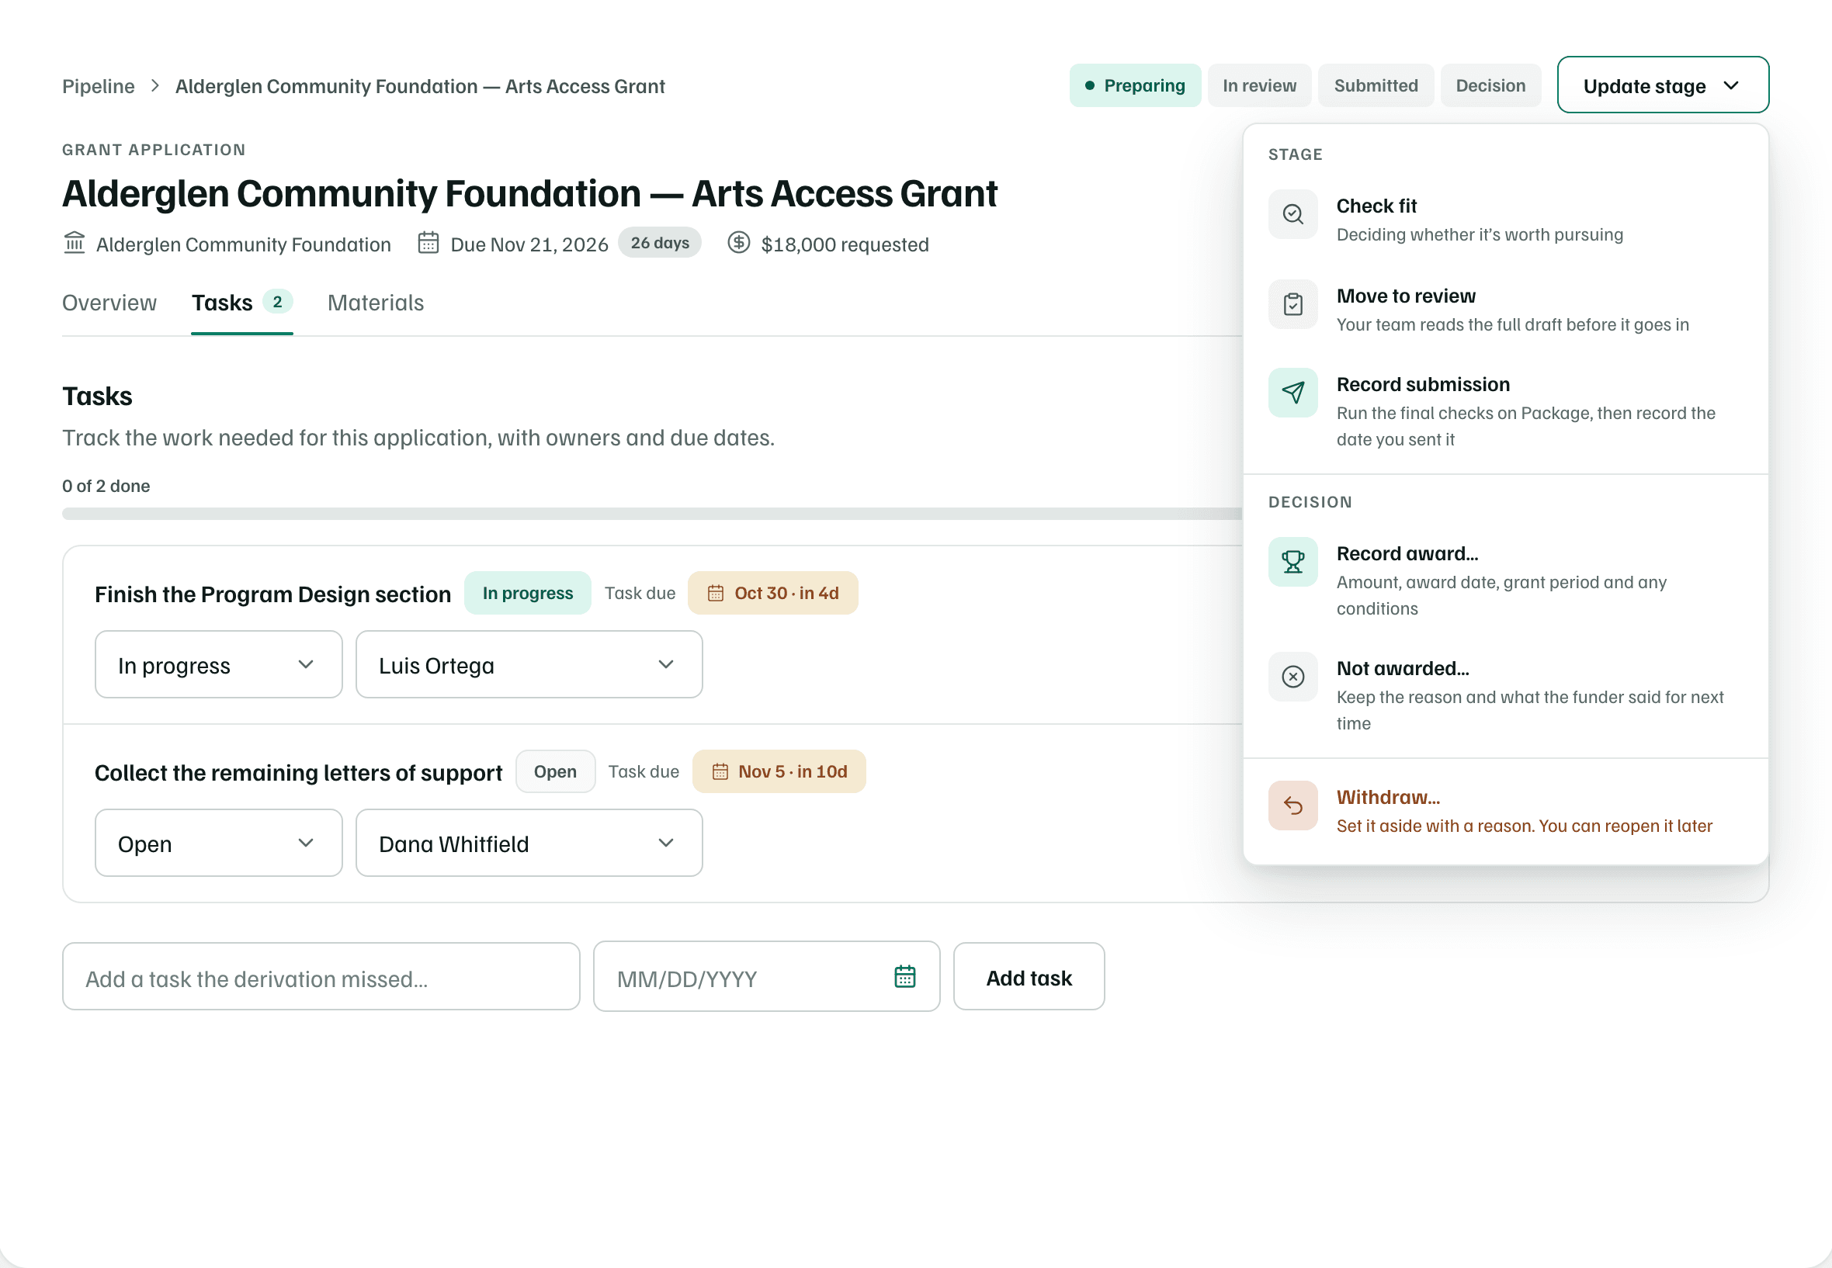Screen dimensions: 1832x1268
Task: Click the $18,000 requested text
Action: [x=844, y=244]
